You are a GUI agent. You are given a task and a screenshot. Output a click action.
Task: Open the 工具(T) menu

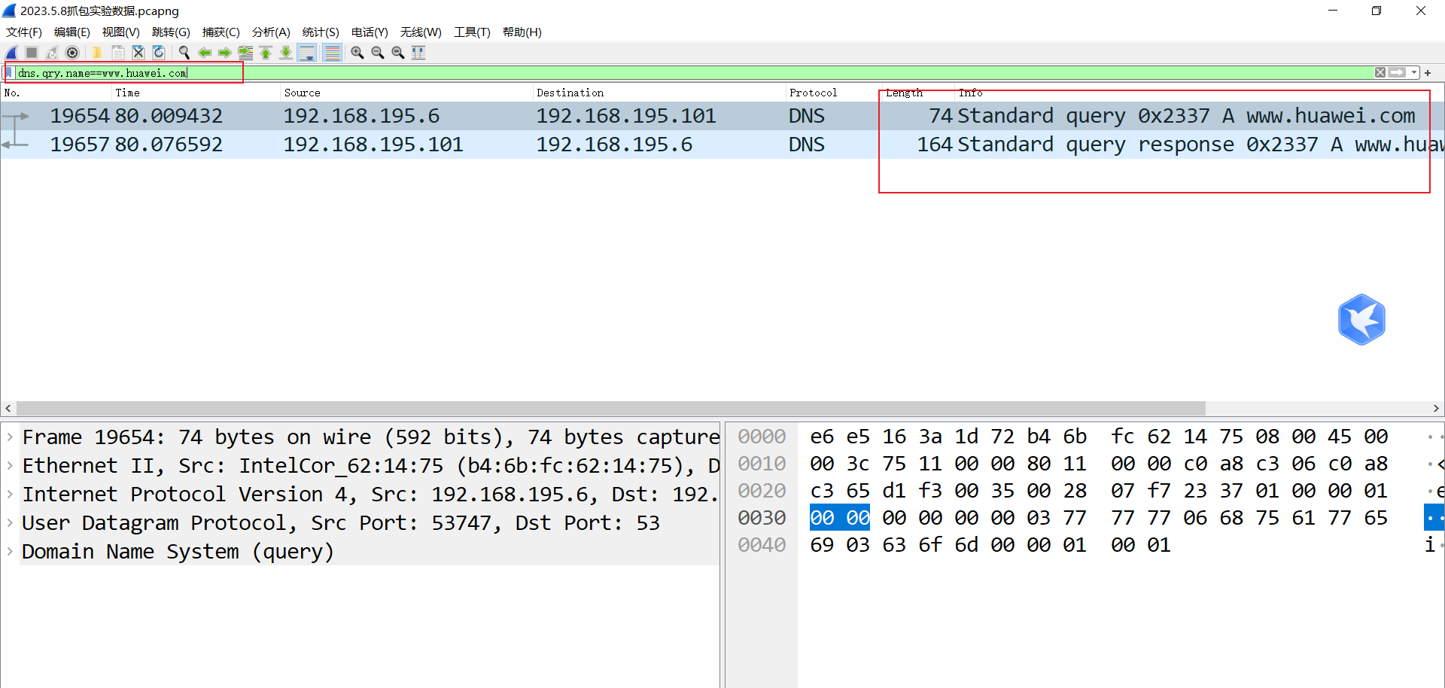click(472, 32)
